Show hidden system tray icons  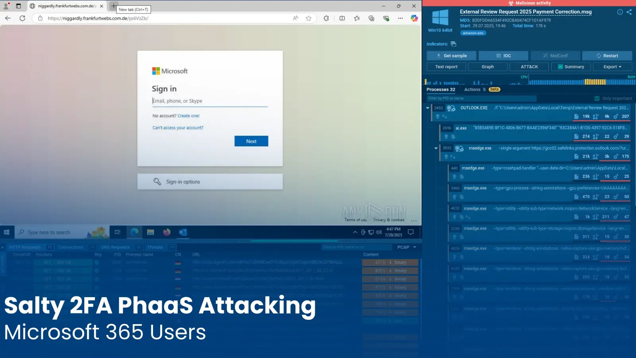(355, 232)
